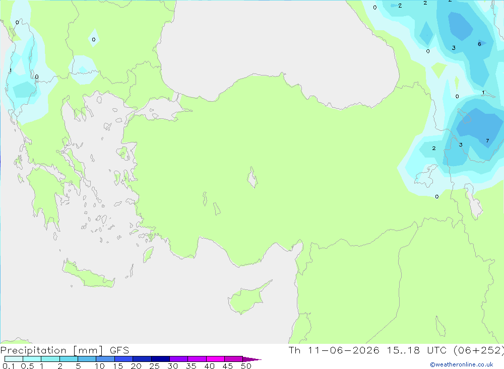Click the precipitation value '6' on the map
This screenshot has width=504, height=369.
479,44
